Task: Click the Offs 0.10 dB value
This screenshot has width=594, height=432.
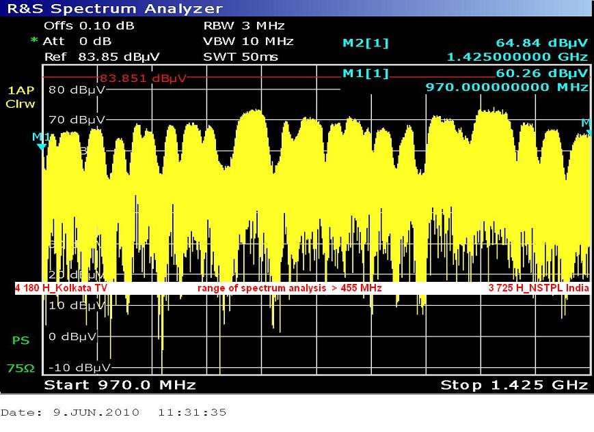Action: pos(89,26)
